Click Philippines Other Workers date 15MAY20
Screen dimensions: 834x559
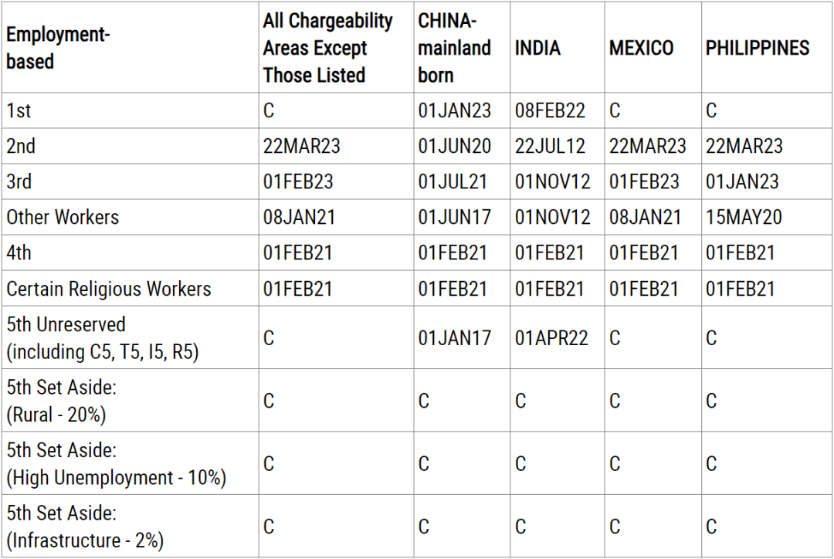click(x=744, y=217)
